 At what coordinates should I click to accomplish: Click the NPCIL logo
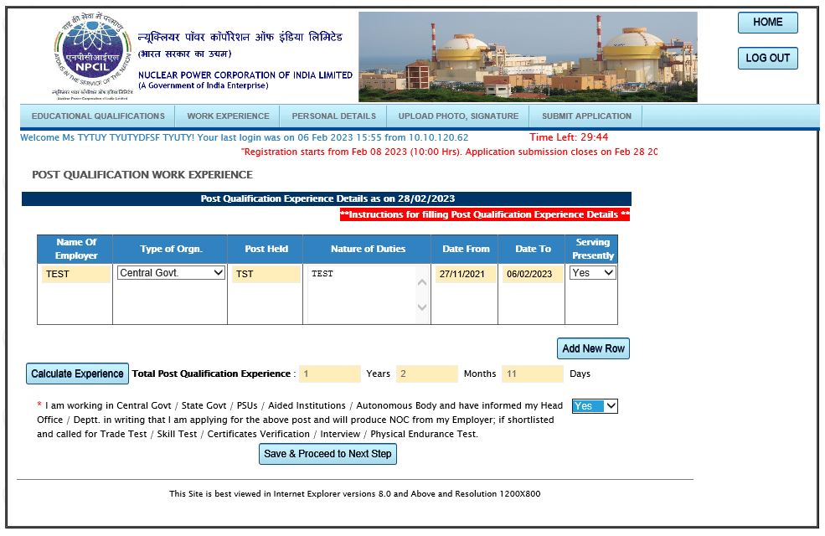coord(93,56)
